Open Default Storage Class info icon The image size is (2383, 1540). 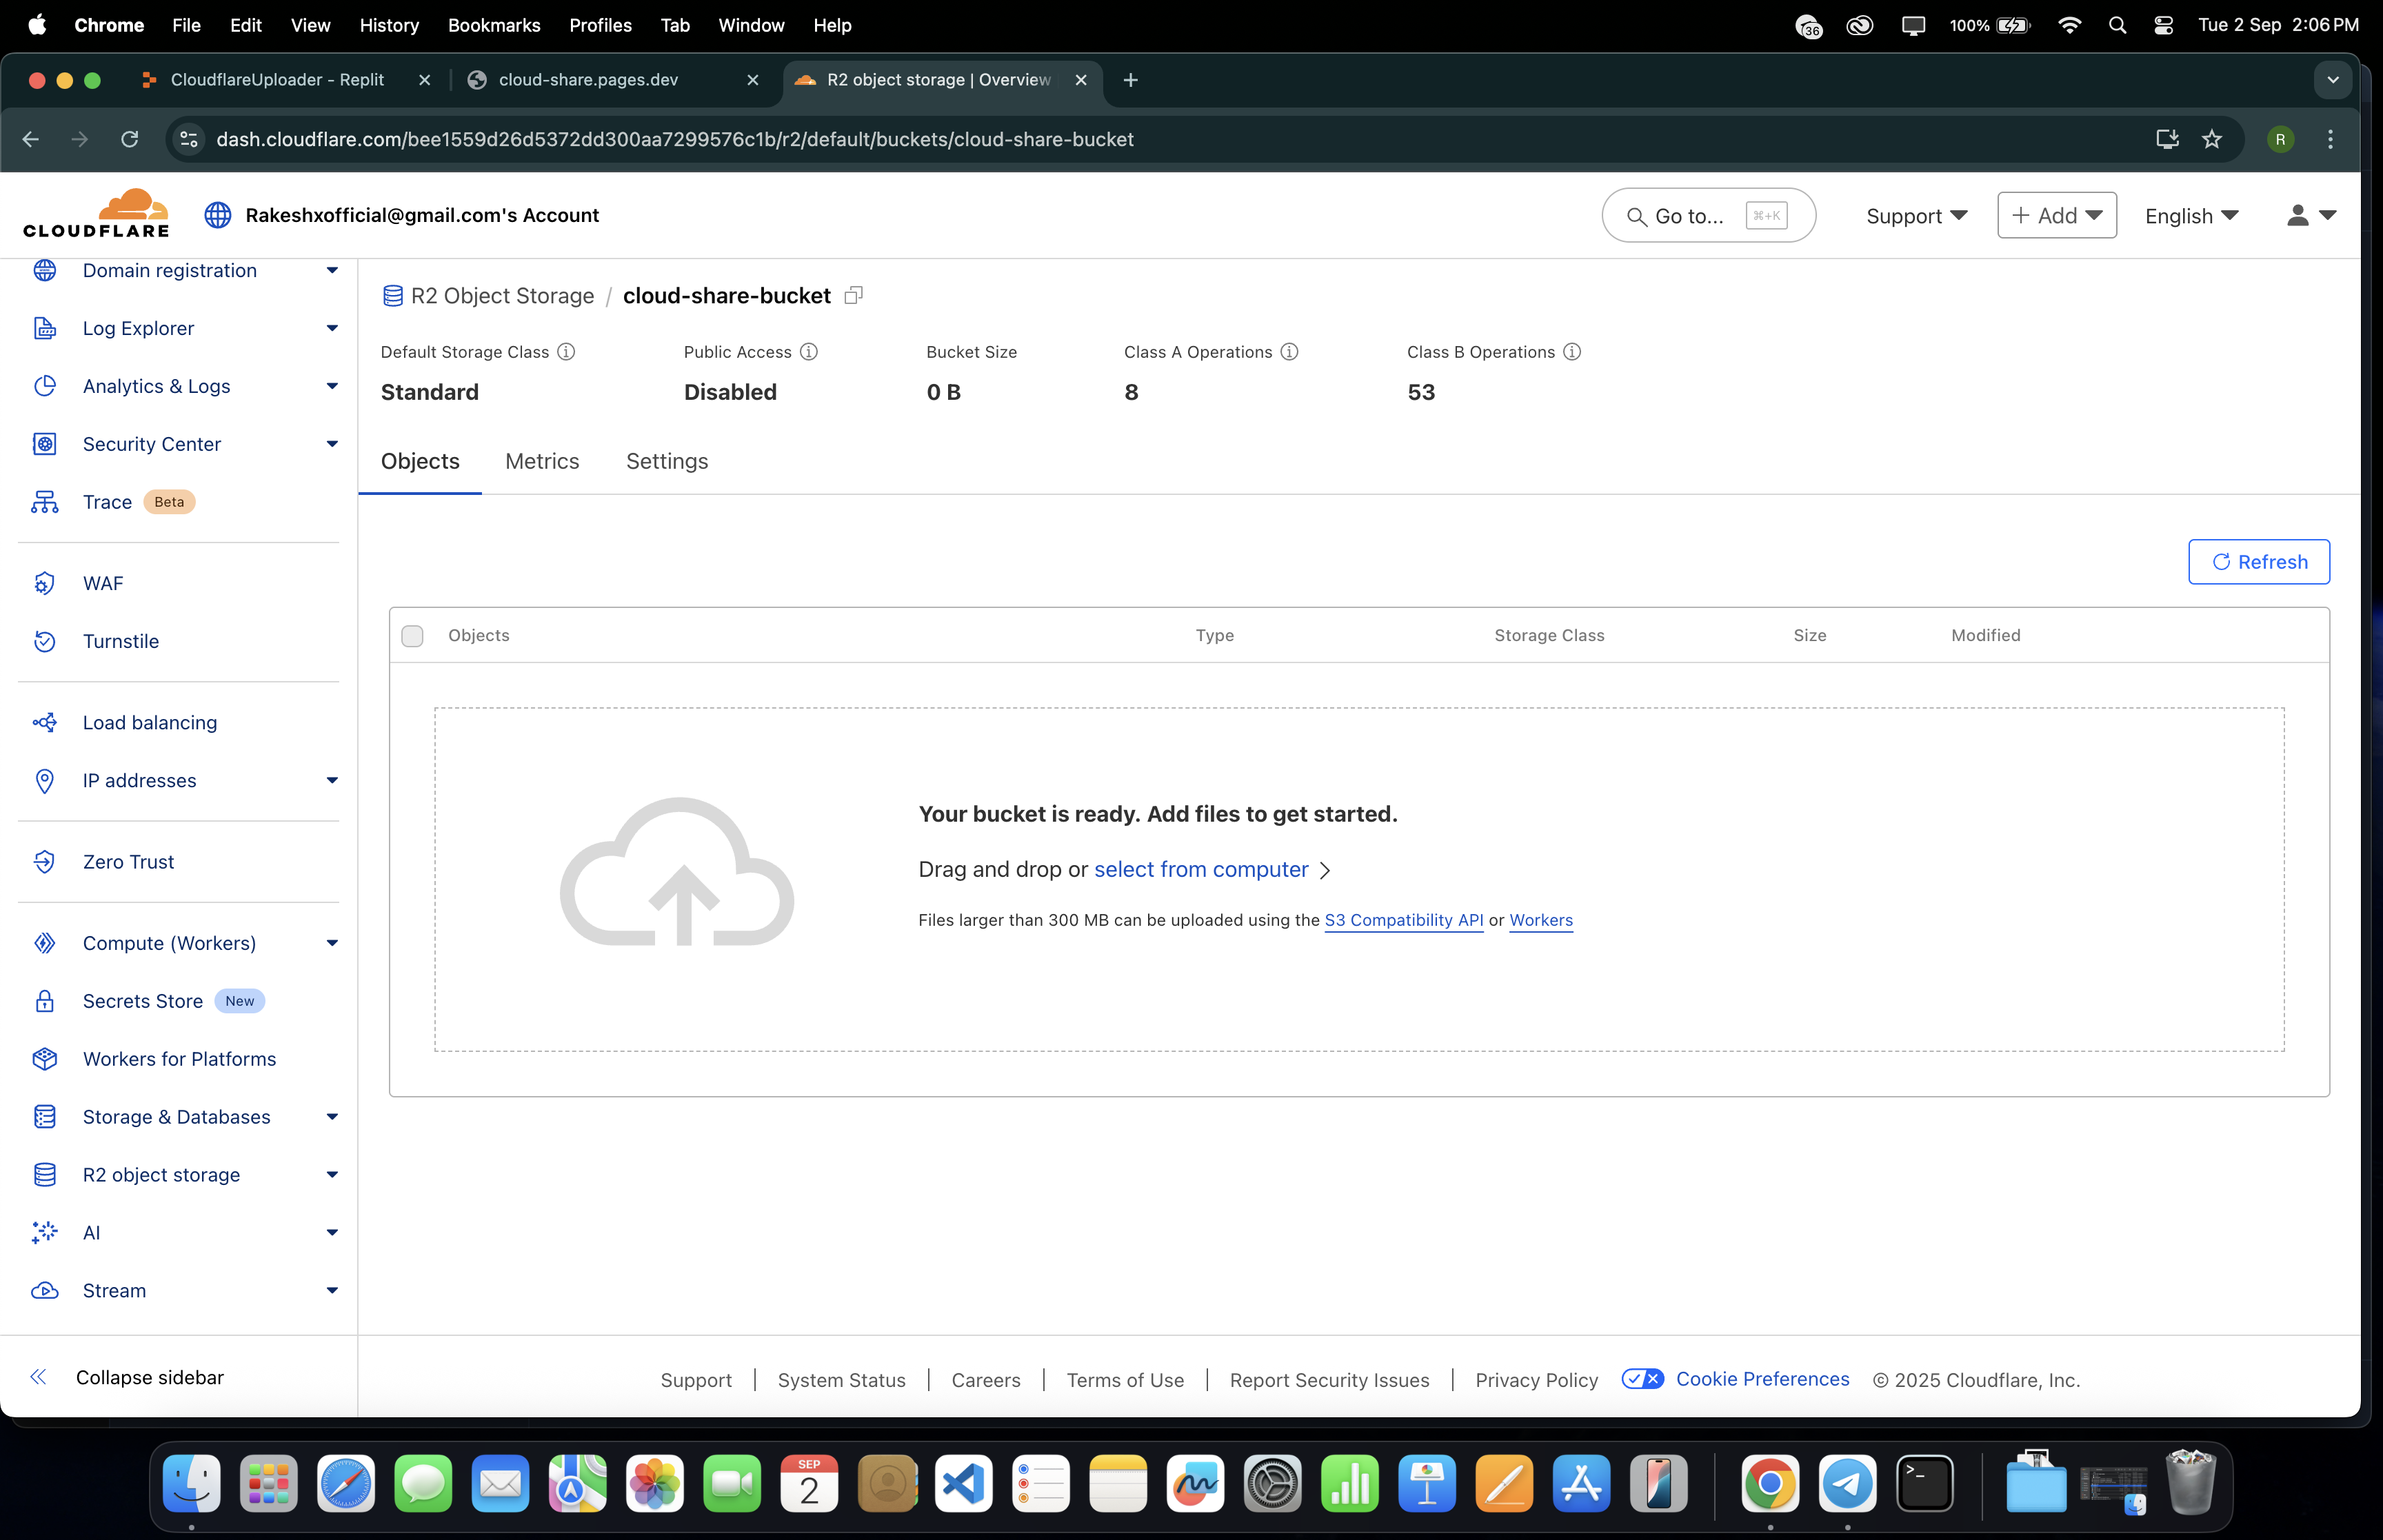[566, 352]
